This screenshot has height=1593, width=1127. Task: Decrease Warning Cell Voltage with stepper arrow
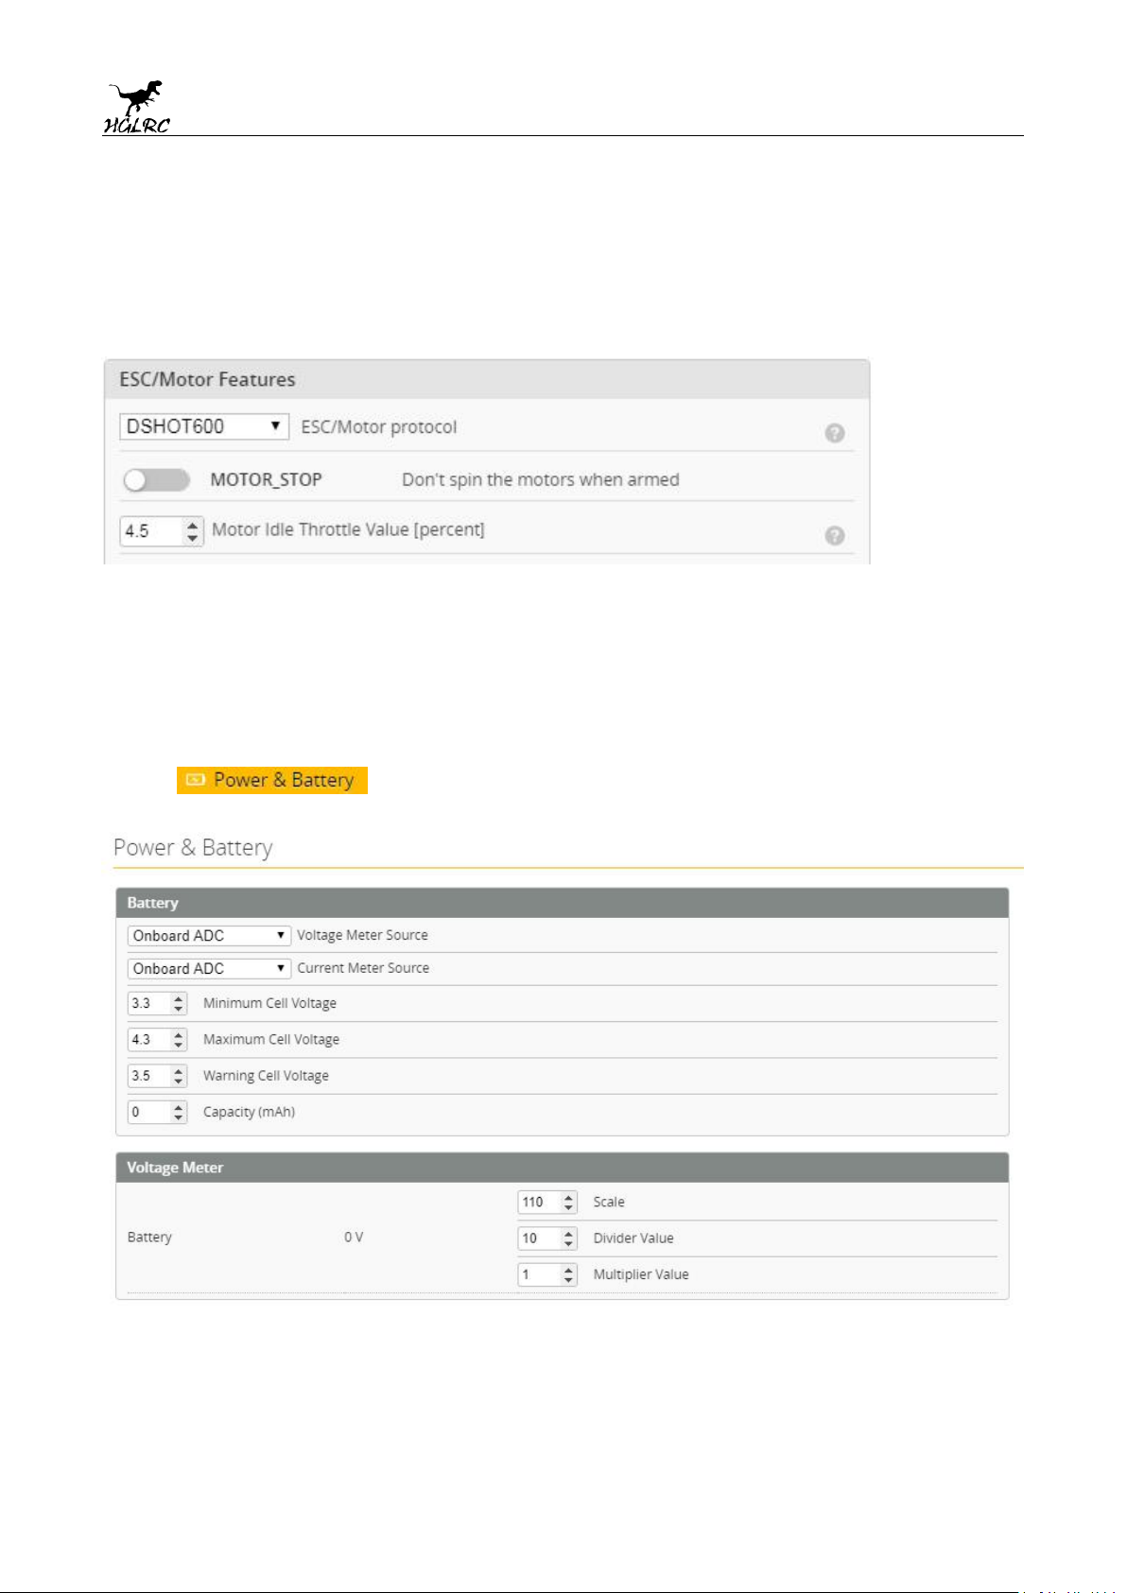pos(179,1082)
